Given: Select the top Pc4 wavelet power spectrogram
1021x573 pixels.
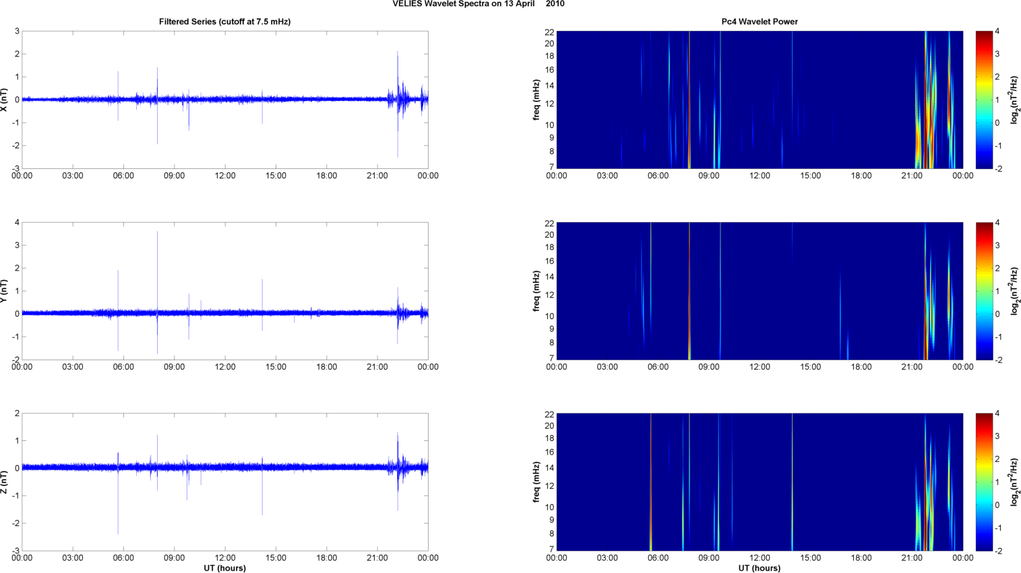Looking at the screenshot, I should [x=760, y=100].
